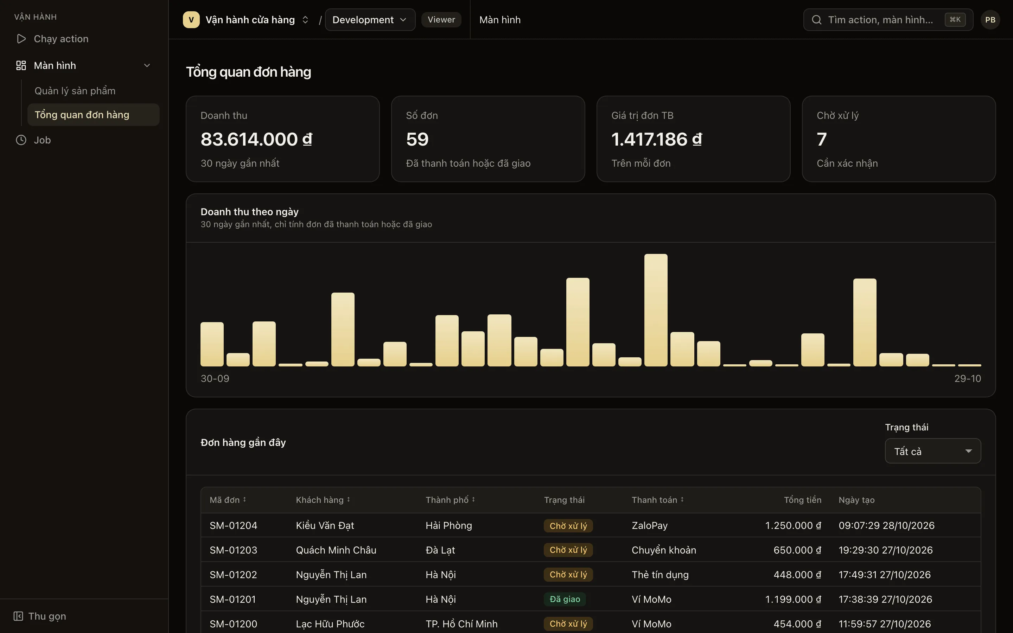
Task: Click the Thu gọn collapse sidebar icon
Action: pos(18,616)
